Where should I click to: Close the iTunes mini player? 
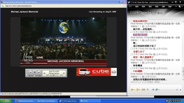(x=27, y=70)
